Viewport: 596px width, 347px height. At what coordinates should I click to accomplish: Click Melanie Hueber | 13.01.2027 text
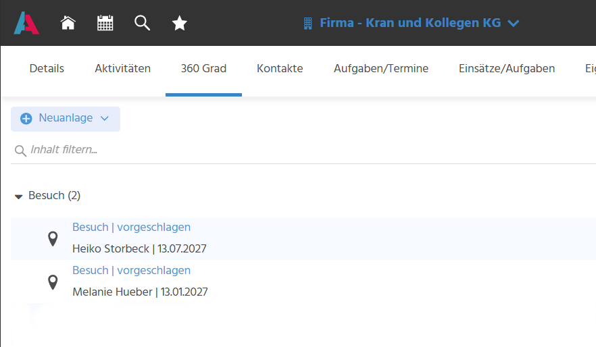click(x=141, y=292)
